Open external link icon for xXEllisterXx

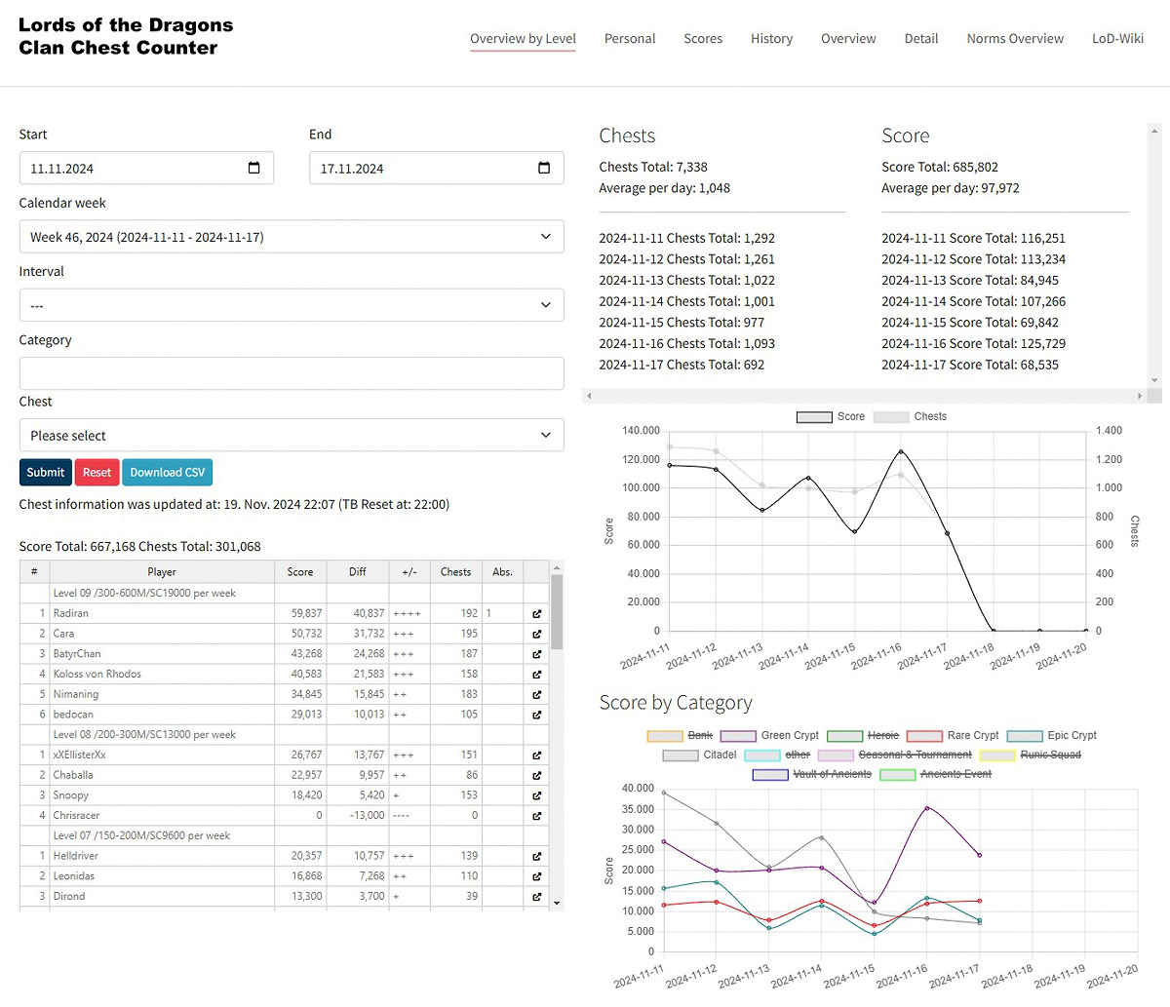tap(536, 755)
